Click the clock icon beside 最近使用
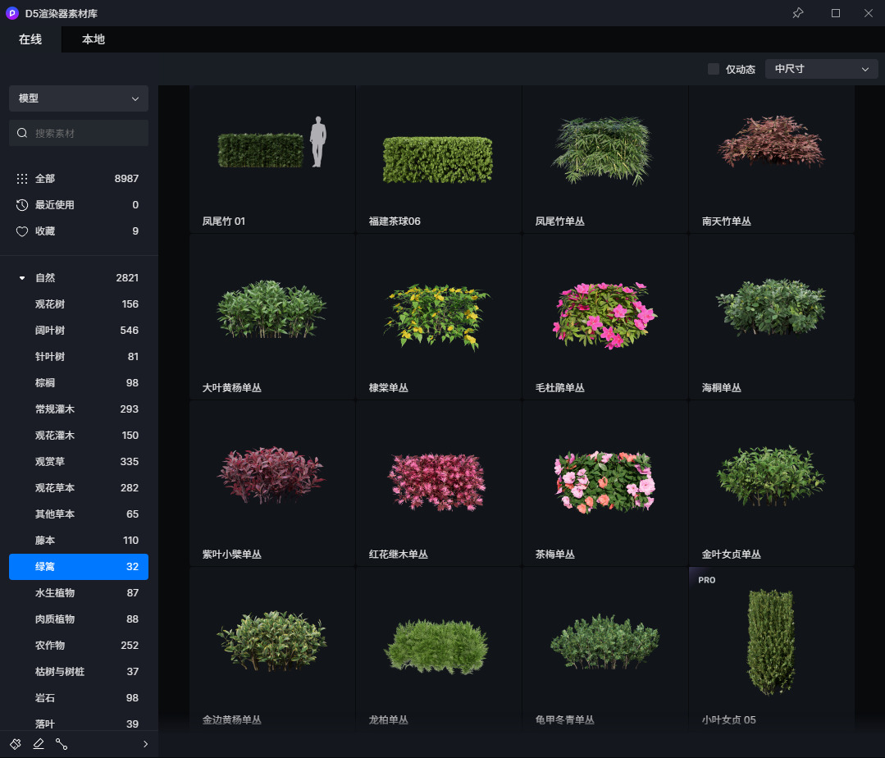Screen dimensions: 885x758 point(22,205)
